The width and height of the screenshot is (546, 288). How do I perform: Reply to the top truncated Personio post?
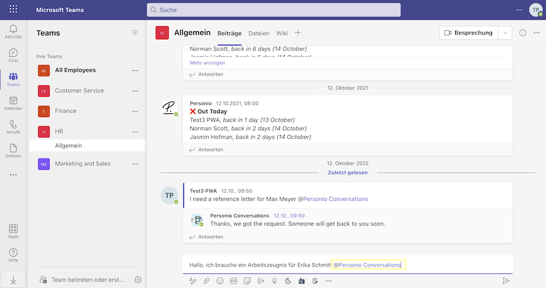tap(207, 74)
